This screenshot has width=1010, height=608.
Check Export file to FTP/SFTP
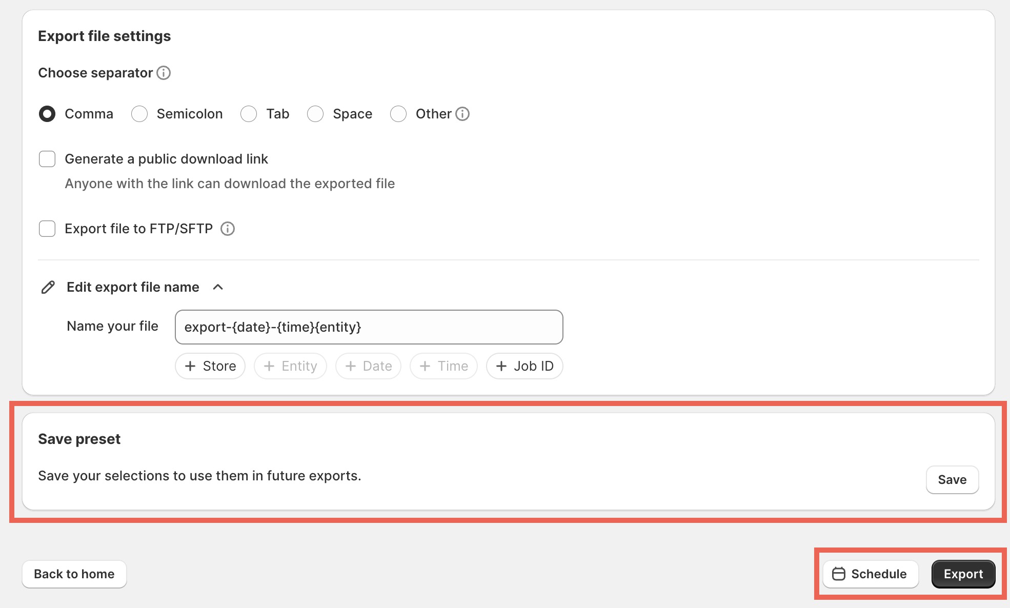point(47,229)
